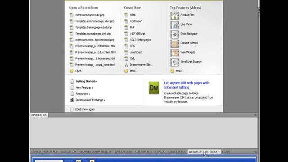
Task: Play the Related Files video icon
Action: (x=175, y=16)
